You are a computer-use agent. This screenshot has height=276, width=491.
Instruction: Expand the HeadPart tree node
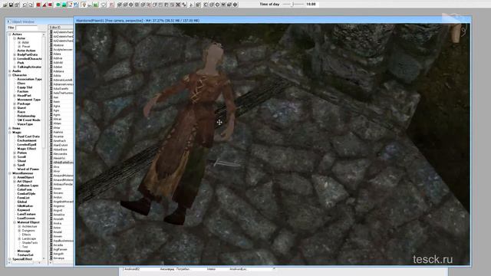click(15, 95)
